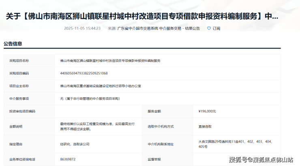Click the service amount ¥196,000元
The width and height of the screenshot is (300, 166).
click(x=207, y=111)
